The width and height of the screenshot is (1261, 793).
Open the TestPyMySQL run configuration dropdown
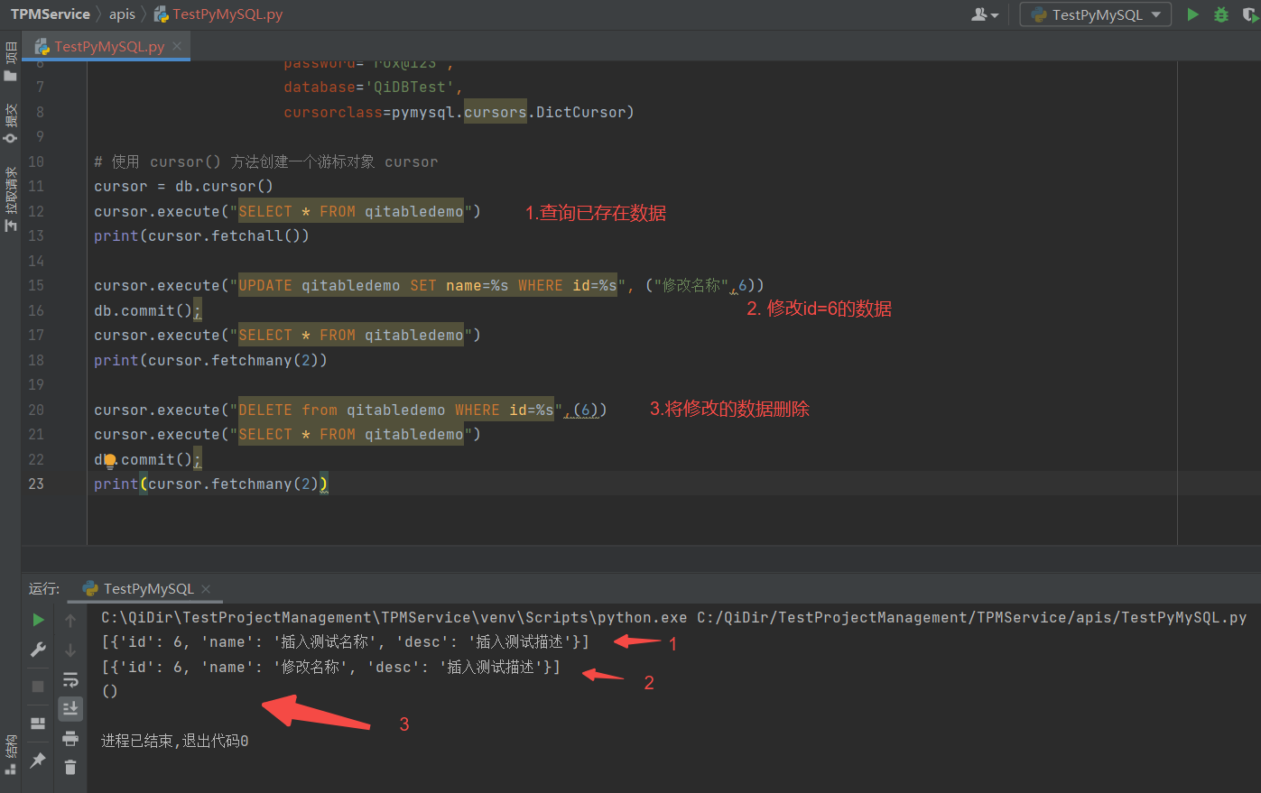pyautogui.click(x=1096, y=14)
